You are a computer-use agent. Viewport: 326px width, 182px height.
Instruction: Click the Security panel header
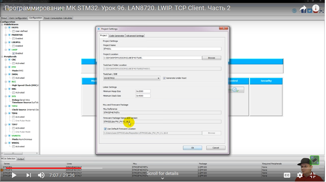(266, 81)
